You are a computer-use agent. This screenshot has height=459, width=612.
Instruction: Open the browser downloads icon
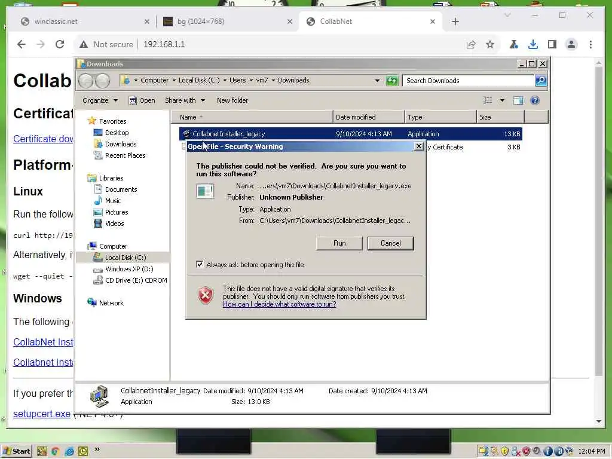click(x=533, y=44)
